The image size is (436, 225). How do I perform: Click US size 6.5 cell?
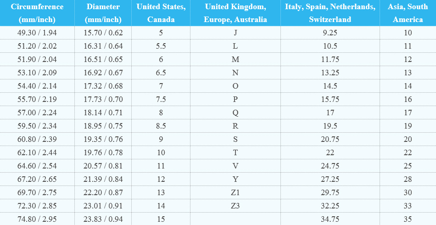(x=161, y=73)
